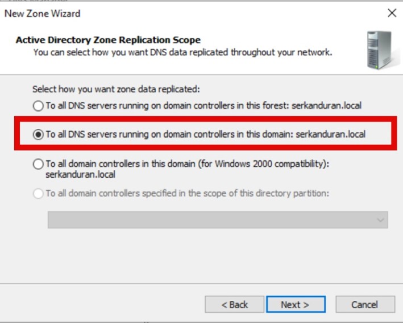This screenshot has width=403, height=323.
Task: Select radio button for domain-wide DNS server replication
Action: coord(38,134)
